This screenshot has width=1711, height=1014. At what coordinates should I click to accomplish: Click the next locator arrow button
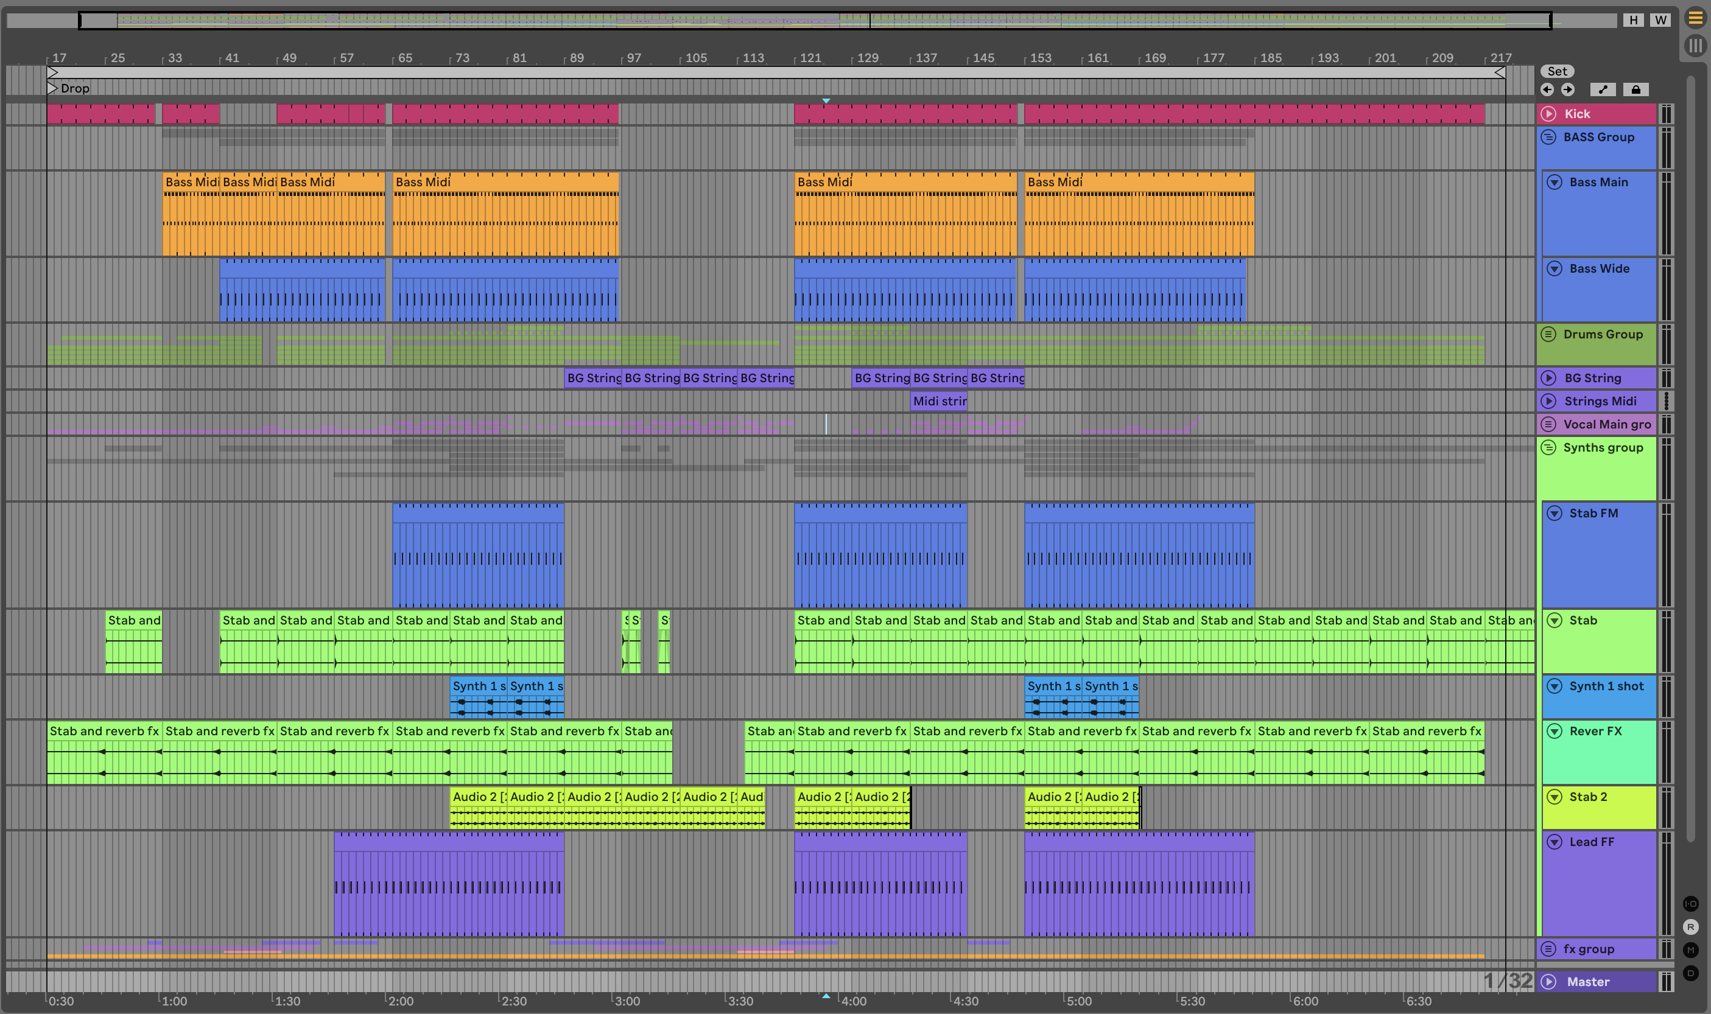[x=1567, y=89]
